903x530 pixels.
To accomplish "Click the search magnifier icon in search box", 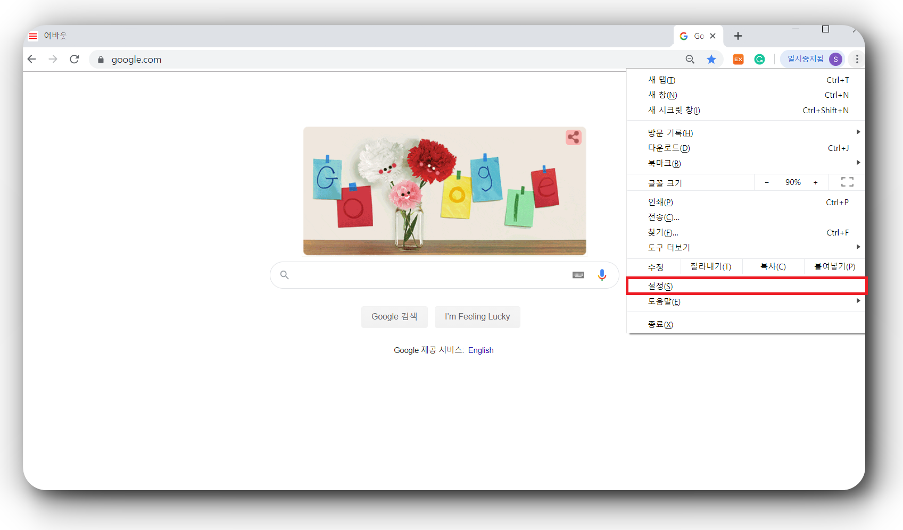I will pos(285,275).
